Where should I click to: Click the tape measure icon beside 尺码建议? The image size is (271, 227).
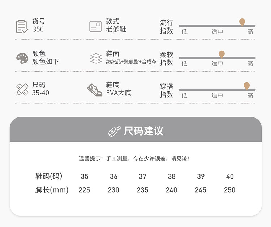(x=115, y=131)
